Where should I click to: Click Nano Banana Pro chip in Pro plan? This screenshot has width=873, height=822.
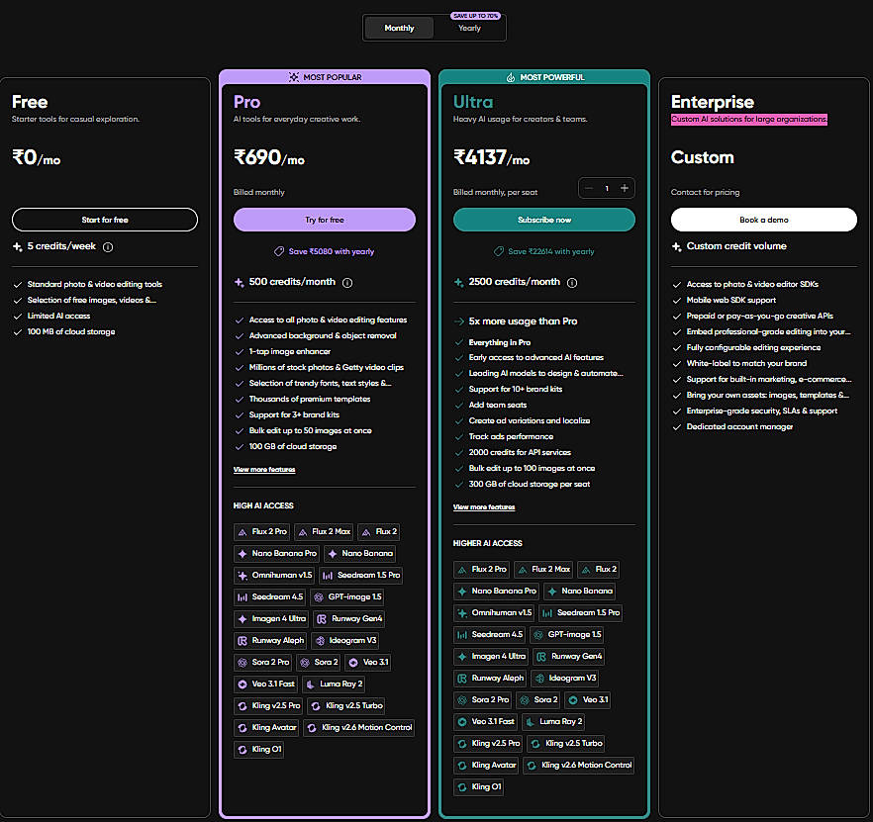tap(277, 553)
